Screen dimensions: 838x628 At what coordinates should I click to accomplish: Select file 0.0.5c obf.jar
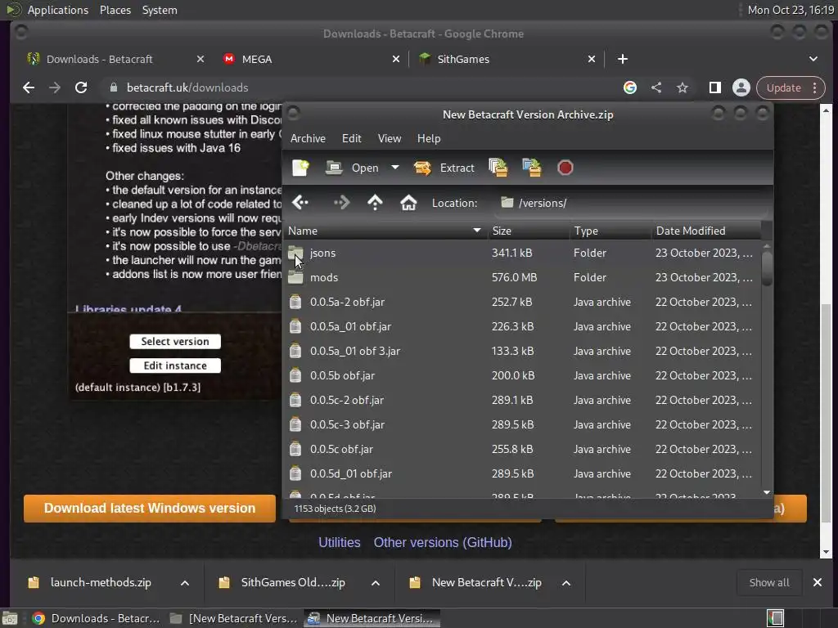tap(521, 450)
